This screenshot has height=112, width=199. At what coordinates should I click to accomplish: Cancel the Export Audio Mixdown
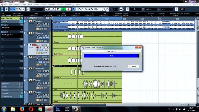[133, 66]
